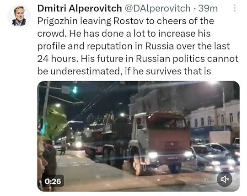Click the word Rostov in the tweet
Viewport: 247px width, 196px height.
(129, 21)
